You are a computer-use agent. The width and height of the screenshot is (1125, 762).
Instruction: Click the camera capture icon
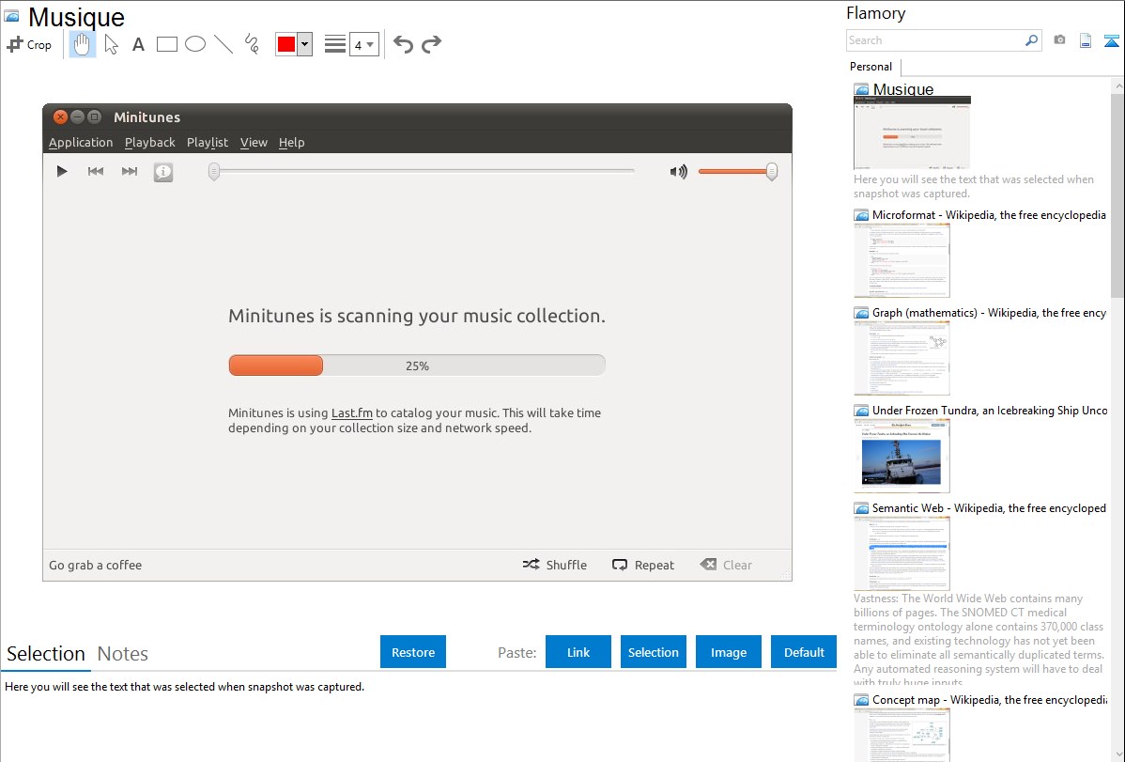click(1059, 40)
